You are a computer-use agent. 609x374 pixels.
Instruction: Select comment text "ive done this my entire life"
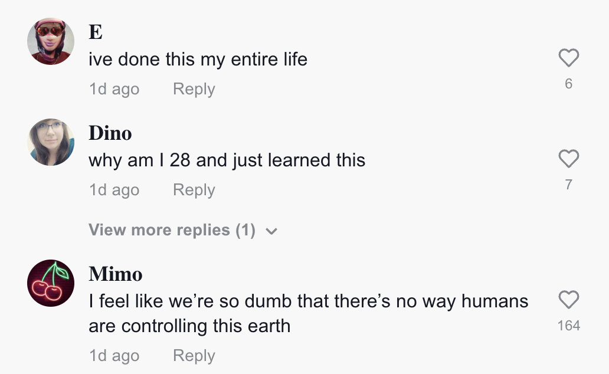198,59
